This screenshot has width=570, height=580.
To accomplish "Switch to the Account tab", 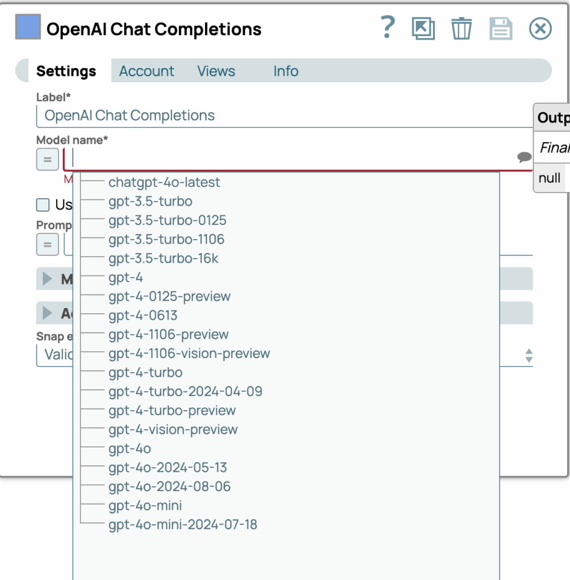I will [147, 71].
